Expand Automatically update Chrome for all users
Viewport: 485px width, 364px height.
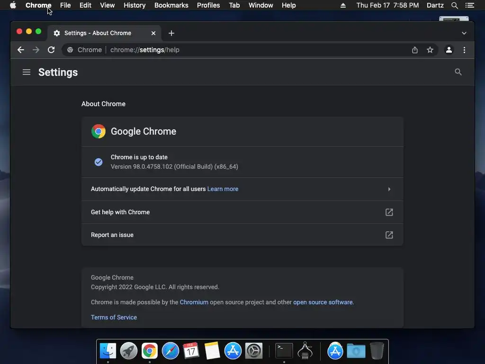(x=242, y=189)
